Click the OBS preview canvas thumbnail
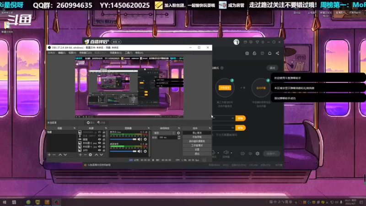 point(129,87)
